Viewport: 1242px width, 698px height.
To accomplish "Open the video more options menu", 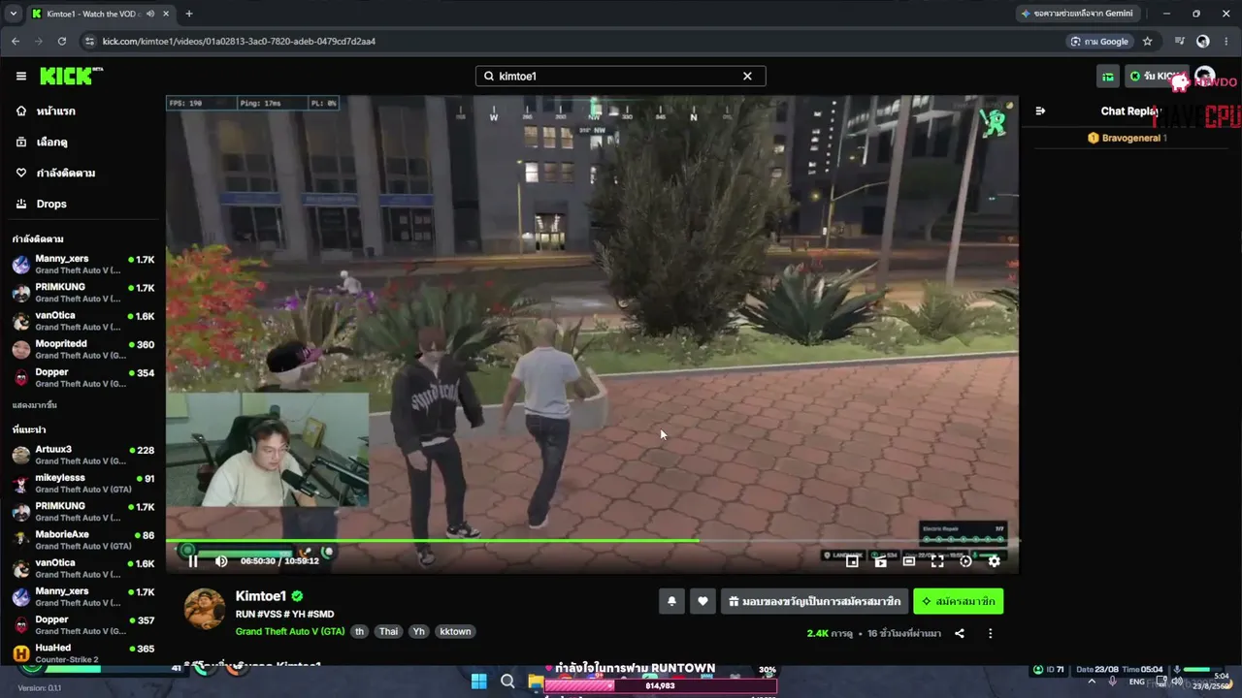I will coord(991,633).
